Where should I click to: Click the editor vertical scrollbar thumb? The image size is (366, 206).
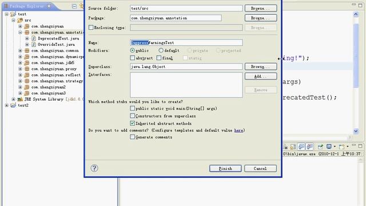click(x=356, y=56)
